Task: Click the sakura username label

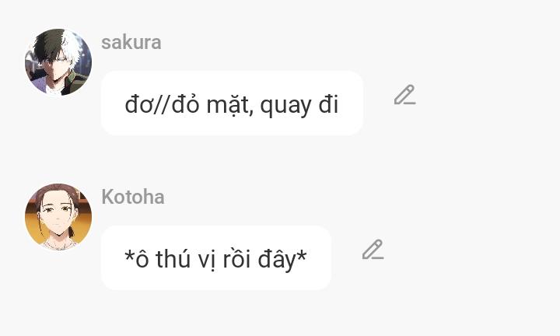Action: [131, 42]
